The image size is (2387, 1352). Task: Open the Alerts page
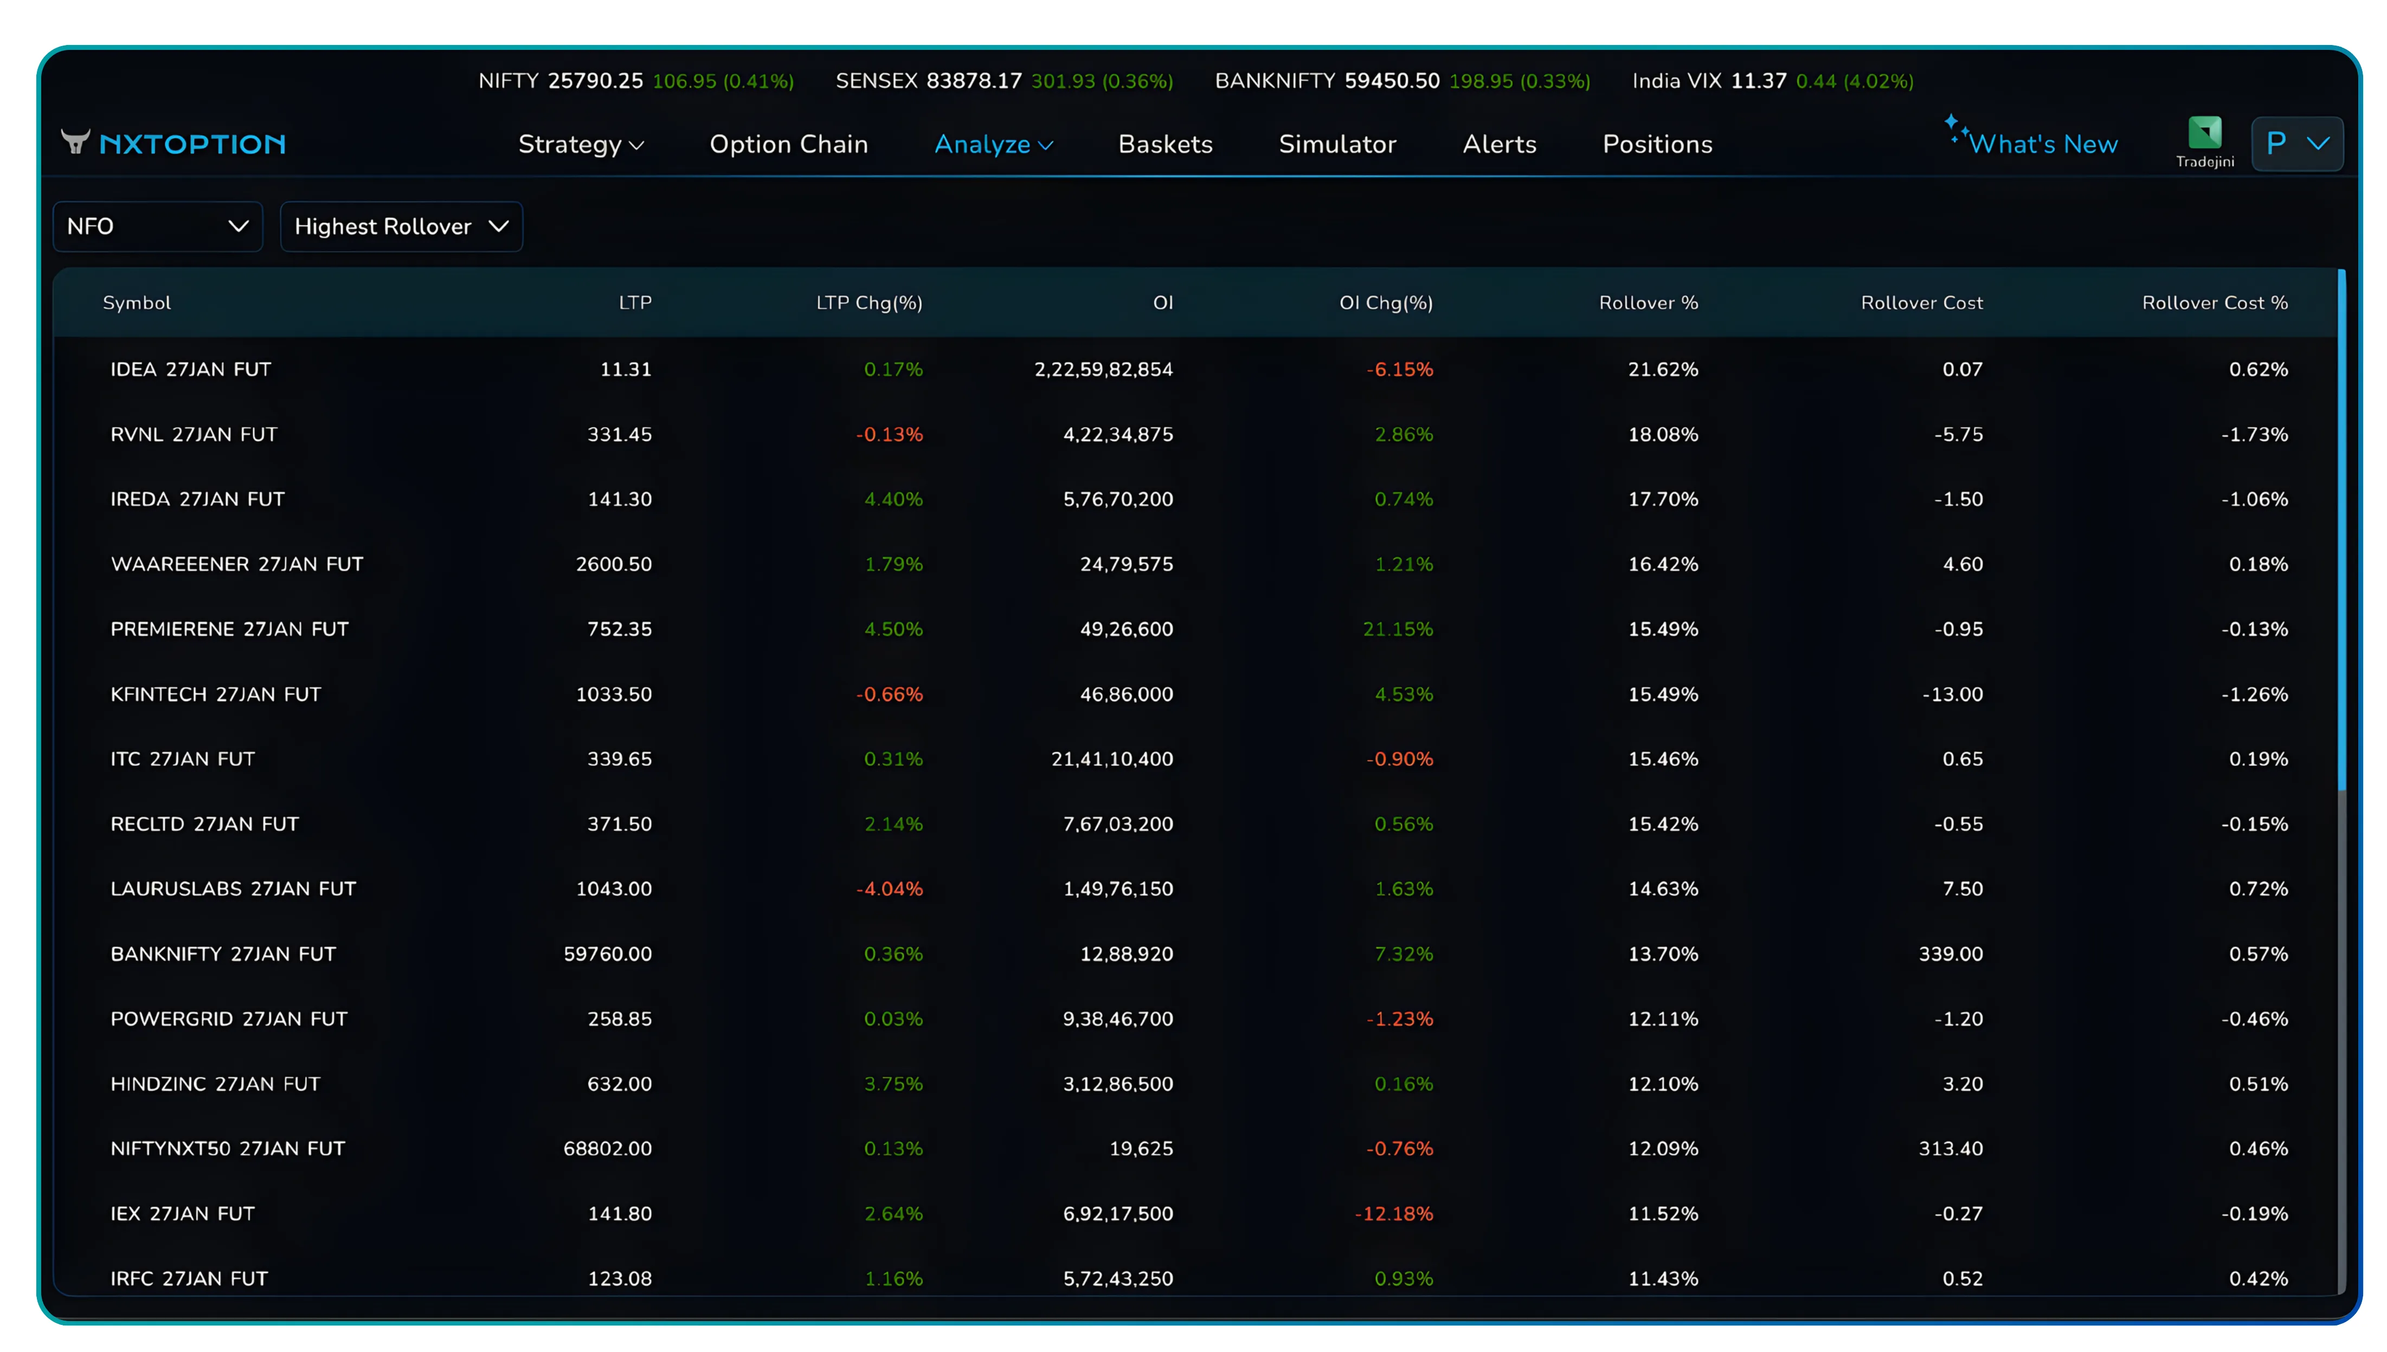(1498, 144)
